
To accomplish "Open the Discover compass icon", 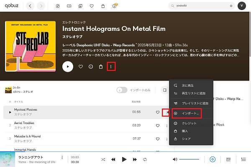I will point(58,6).
